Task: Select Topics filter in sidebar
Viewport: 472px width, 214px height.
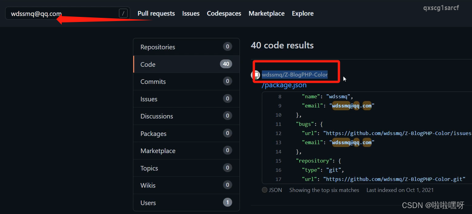Action: [x=186, y=168]
